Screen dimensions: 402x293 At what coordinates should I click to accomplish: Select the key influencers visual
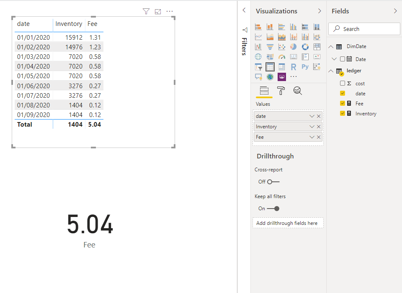[x=317, y=67]
